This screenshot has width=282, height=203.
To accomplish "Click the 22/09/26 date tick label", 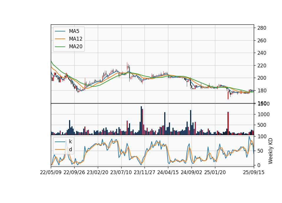I will click(x=74, y=172).
